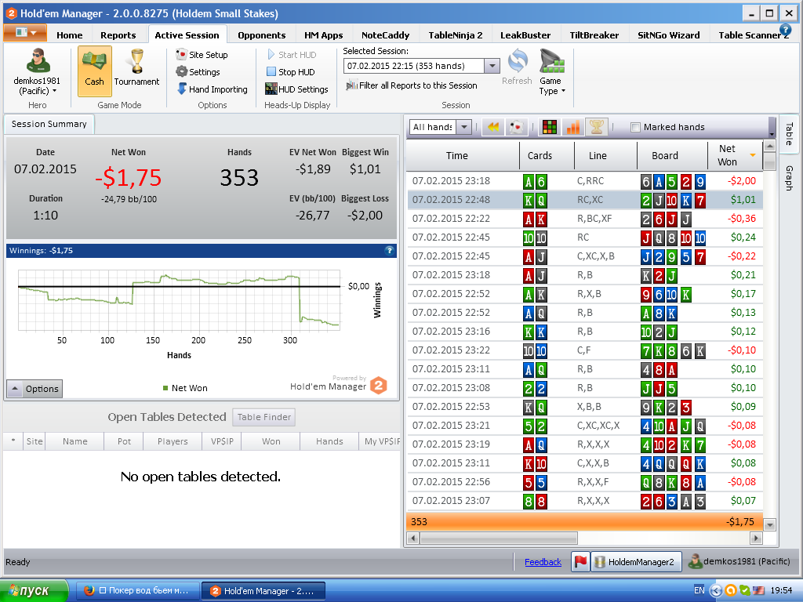Click the trophy icon in hands toolbar

click(x=597, y=127)
